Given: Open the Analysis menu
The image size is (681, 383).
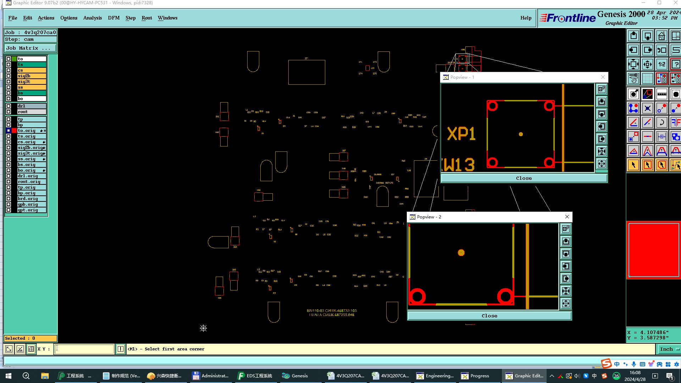Looking at the screenshot, I should click(92, 18).
